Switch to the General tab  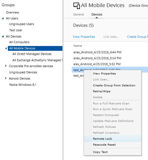tap(79, 14)
